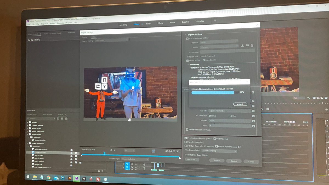Viewport: 329px width, 185px height.
Task: Open FileZilla from the taskbar
Action: 98,179
